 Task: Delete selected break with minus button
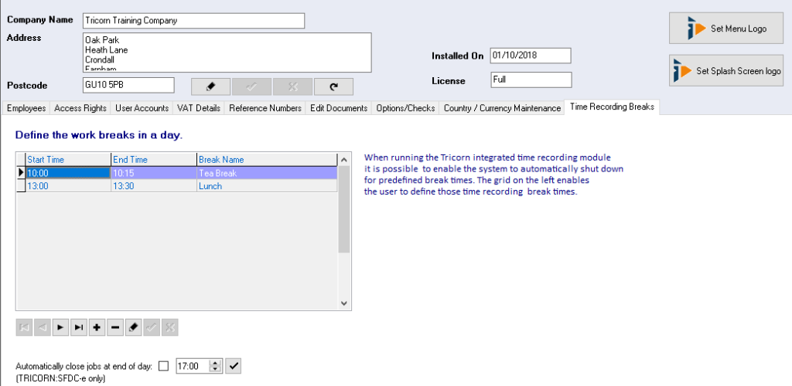coord(115,327)
